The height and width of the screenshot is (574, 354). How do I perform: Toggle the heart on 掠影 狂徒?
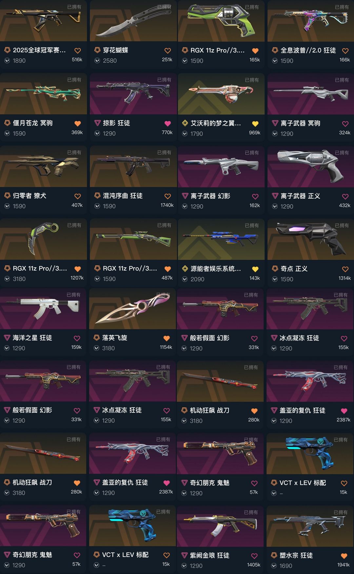coord(167,123)
